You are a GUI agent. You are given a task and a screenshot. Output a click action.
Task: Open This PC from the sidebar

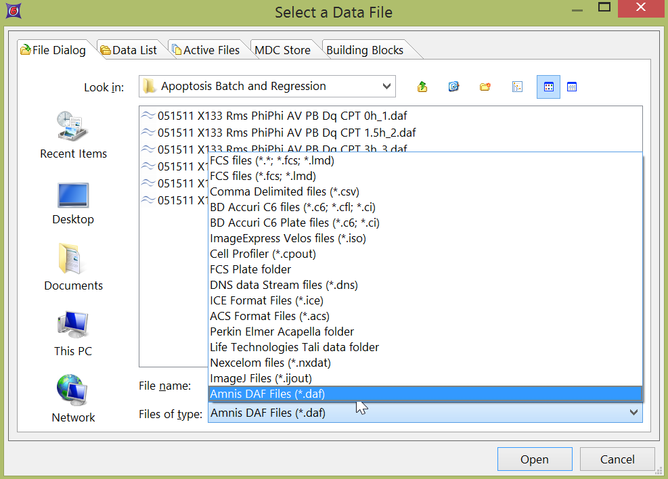(73, 334)
